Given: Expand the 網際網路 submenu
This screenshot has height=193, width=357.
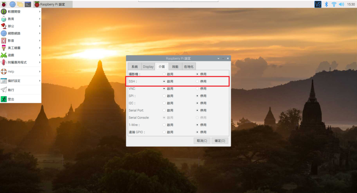Looking at the screenshot, I should (x=21, y=33).
